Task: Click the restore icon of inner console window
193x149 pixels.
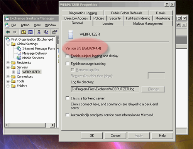Action: [x=178, y=25]
